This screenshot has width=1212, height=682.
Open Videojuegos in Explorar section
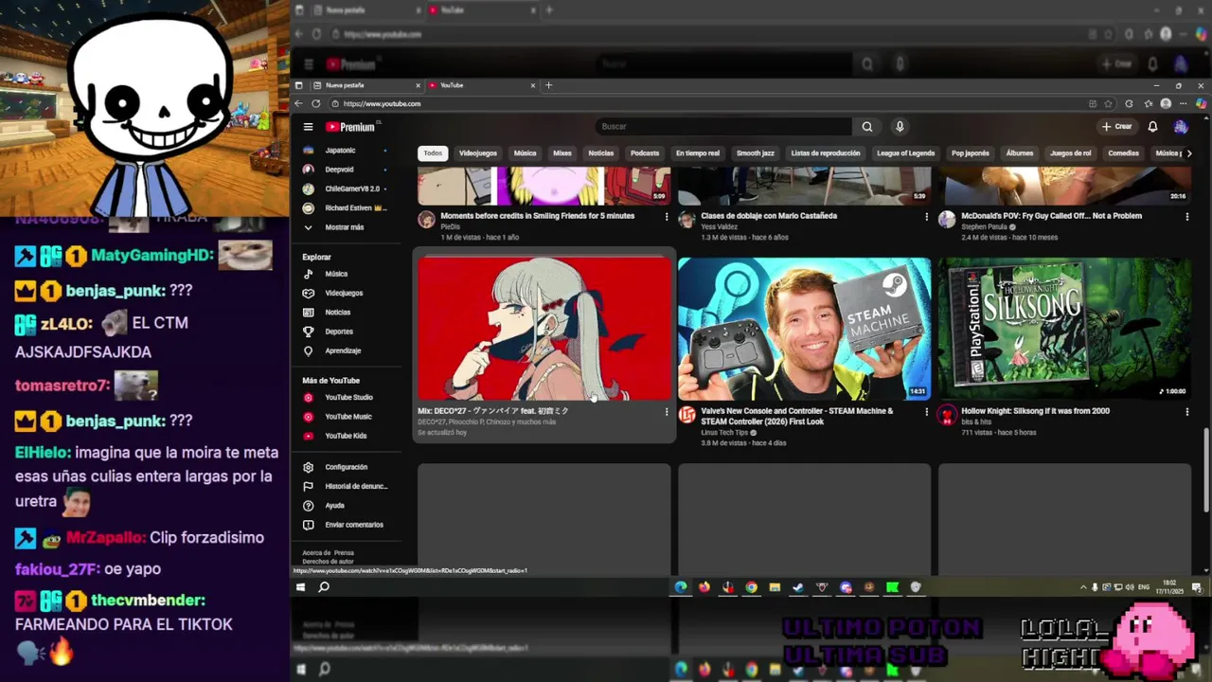pos(346,293)
